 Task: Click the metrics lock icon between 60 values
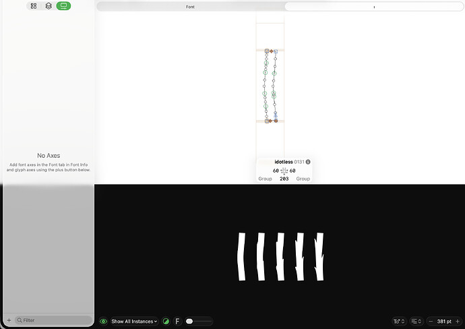coord(284,171)
